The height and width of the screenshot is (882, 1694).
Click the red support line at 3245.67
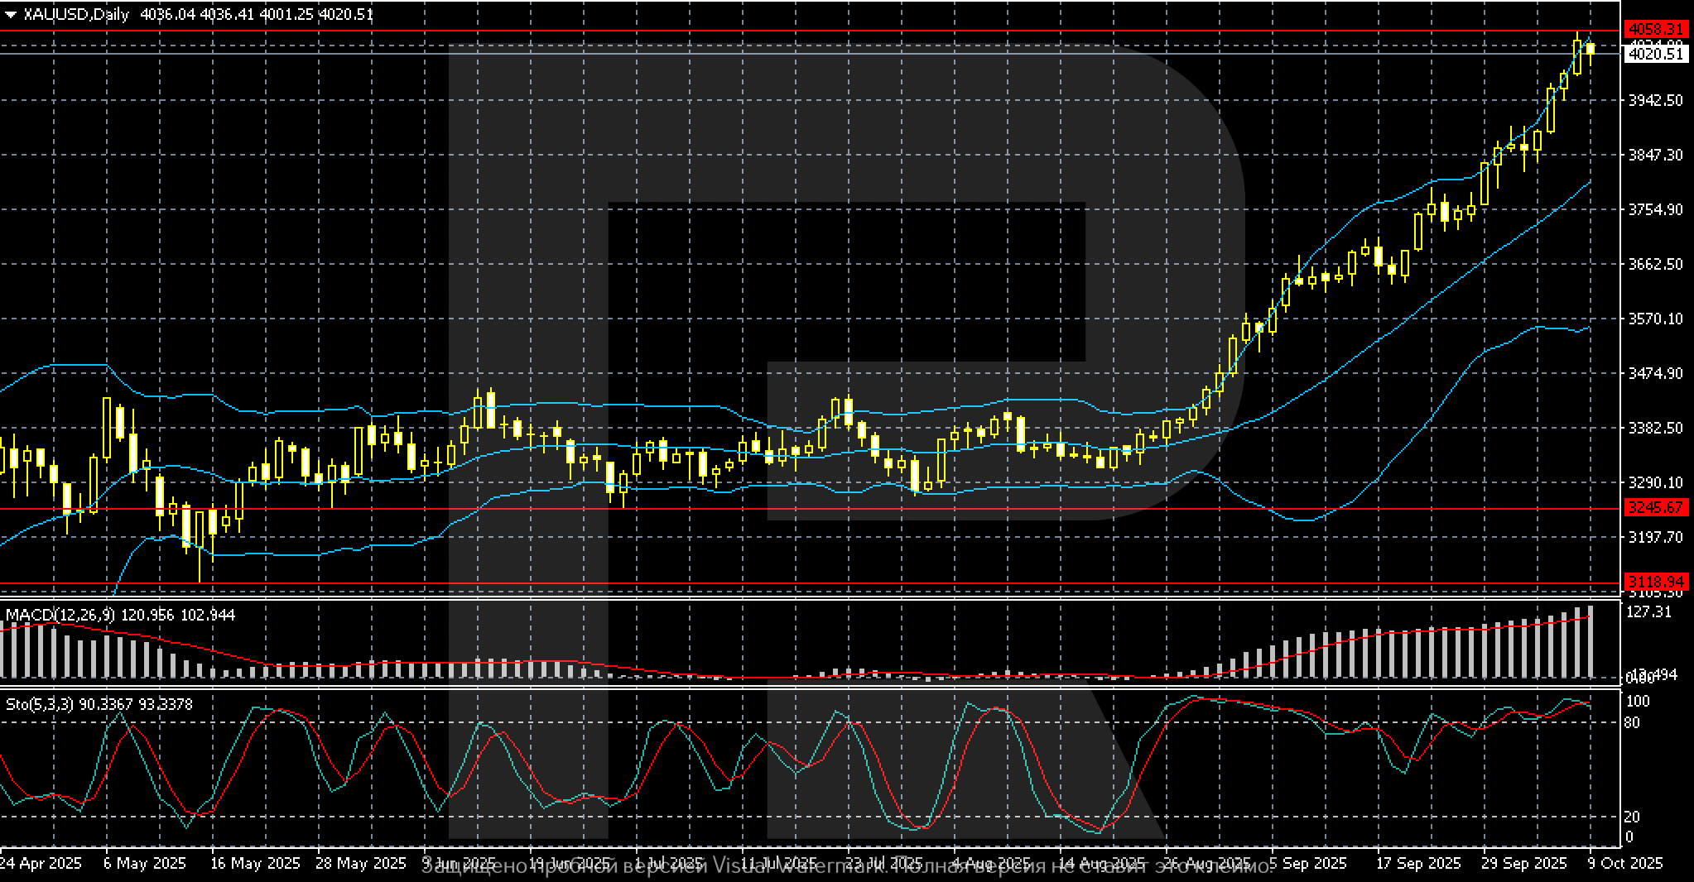828,509
